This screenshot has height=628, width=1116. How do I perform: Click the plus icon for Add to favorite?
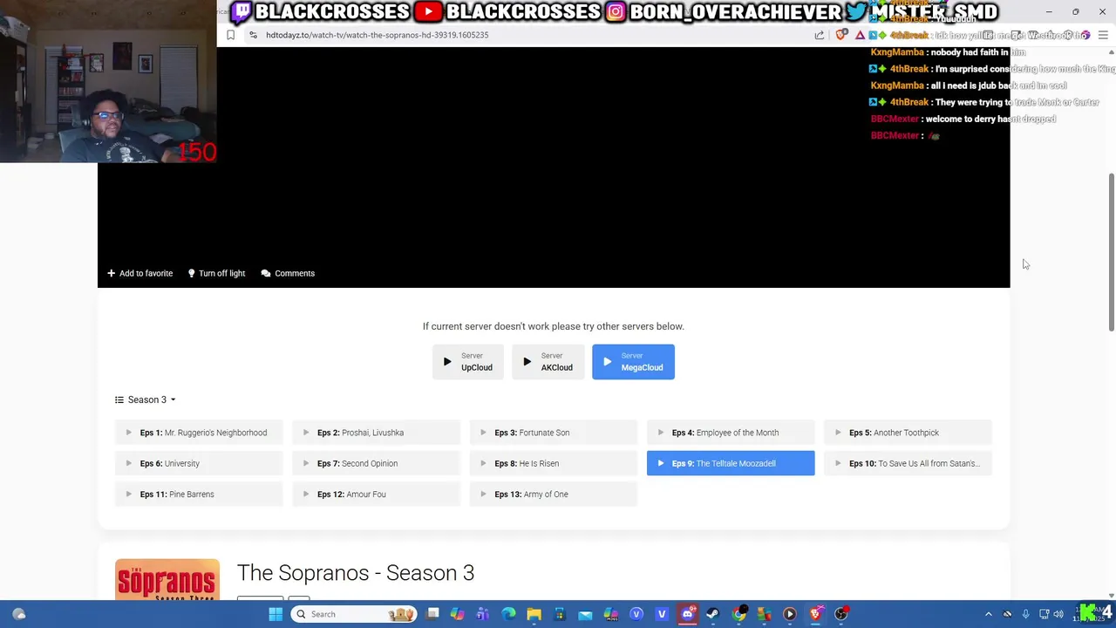[x=111, y=273]
